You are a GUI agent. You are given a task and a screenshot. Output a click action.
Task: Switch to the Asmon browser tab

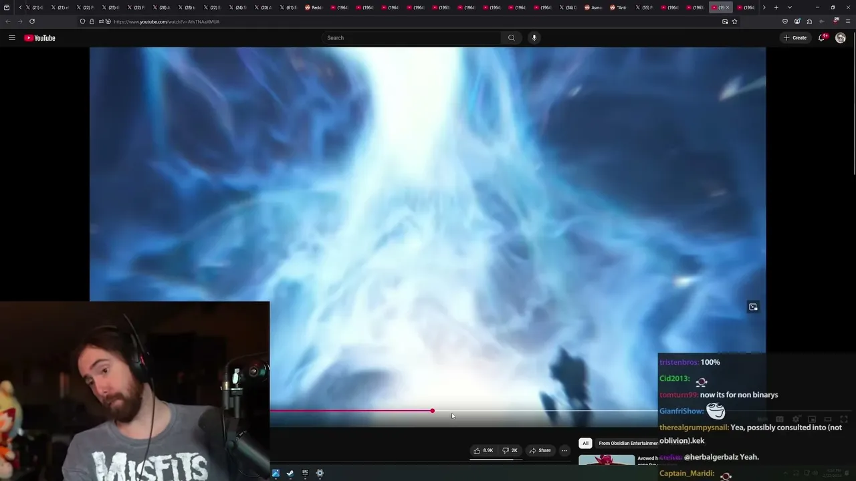point(593,7)
